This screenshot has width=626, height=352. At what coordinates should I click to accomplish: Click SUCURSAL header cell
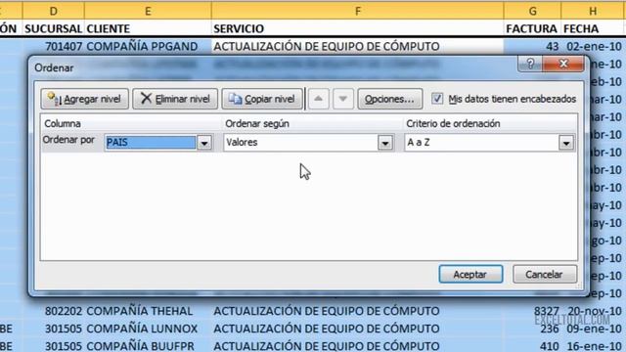pos(54,28)
